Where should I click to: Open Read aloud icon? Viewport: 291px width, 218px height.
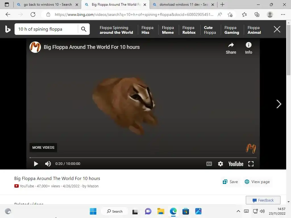click(x=220, y=14)
